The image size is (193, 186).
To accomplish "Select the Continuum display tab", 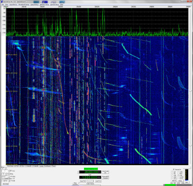I will click(x=47, y=166).
